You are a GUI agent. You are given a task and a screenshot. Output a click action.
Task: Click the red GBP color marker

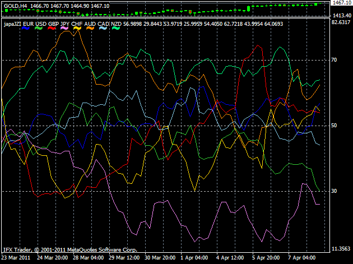(52, 28)
